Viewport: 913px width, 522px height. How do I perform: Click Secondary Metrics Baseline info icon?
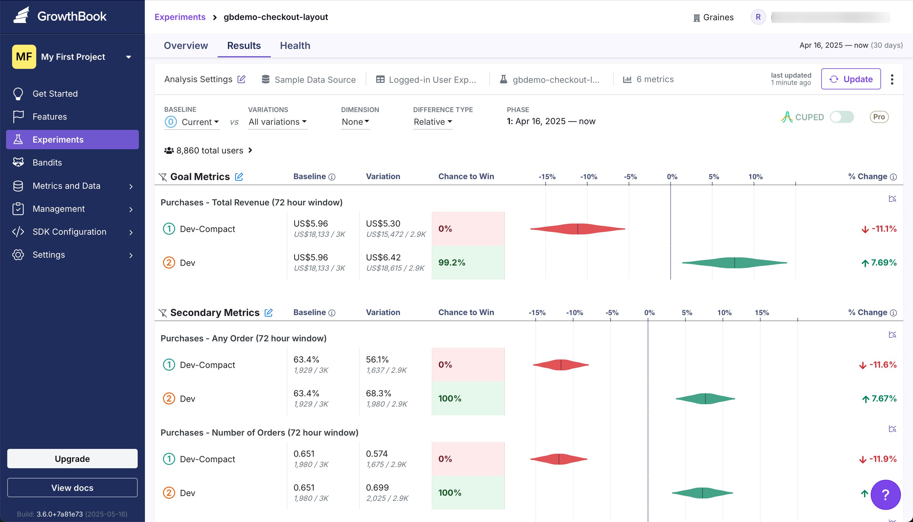coord(332,313)
